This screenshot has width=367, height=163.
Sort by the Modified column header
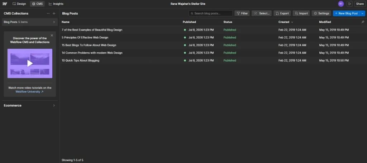point(325,22)
